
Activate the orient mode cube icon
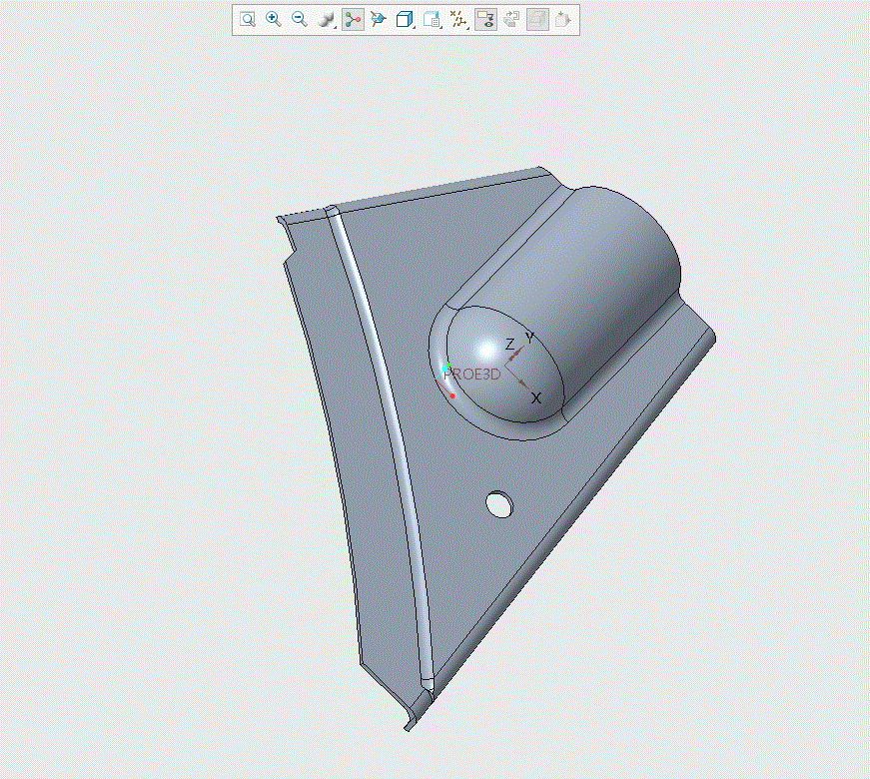point(379,19)
